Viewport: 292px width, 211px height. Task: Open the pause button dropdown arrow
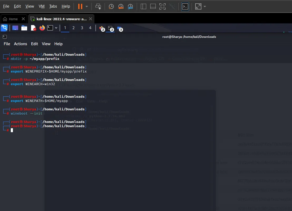tap(86, 6)
